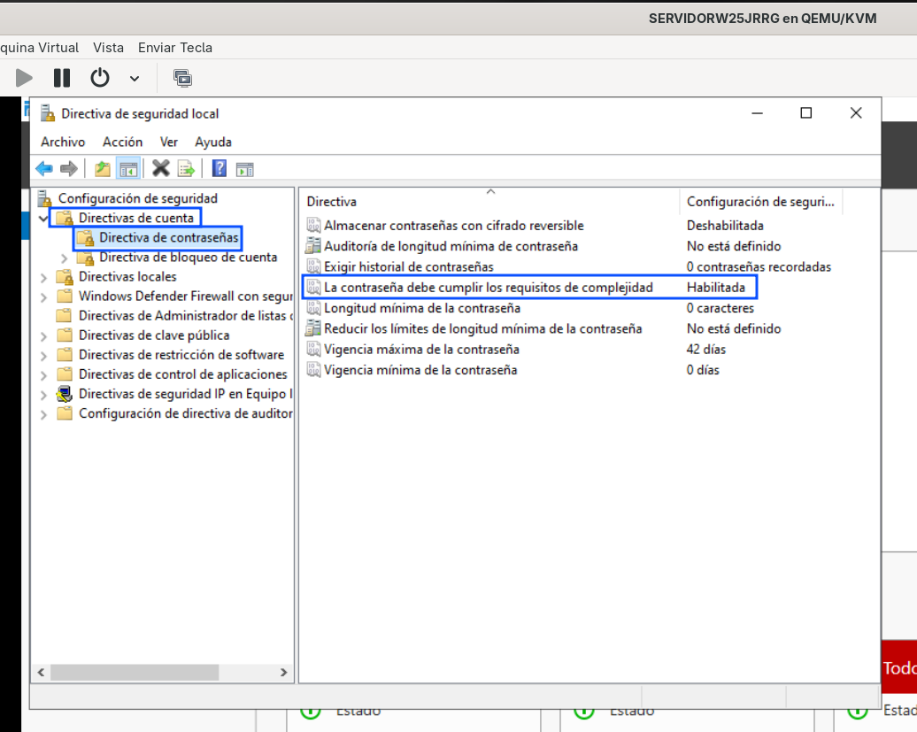This screenshot has width=917, height=732.
Task: Click the 42 días value
Action: point(705,349)
